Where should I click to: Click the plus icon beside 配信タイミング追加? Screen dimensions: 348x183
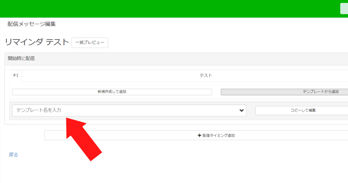(199, 135)
